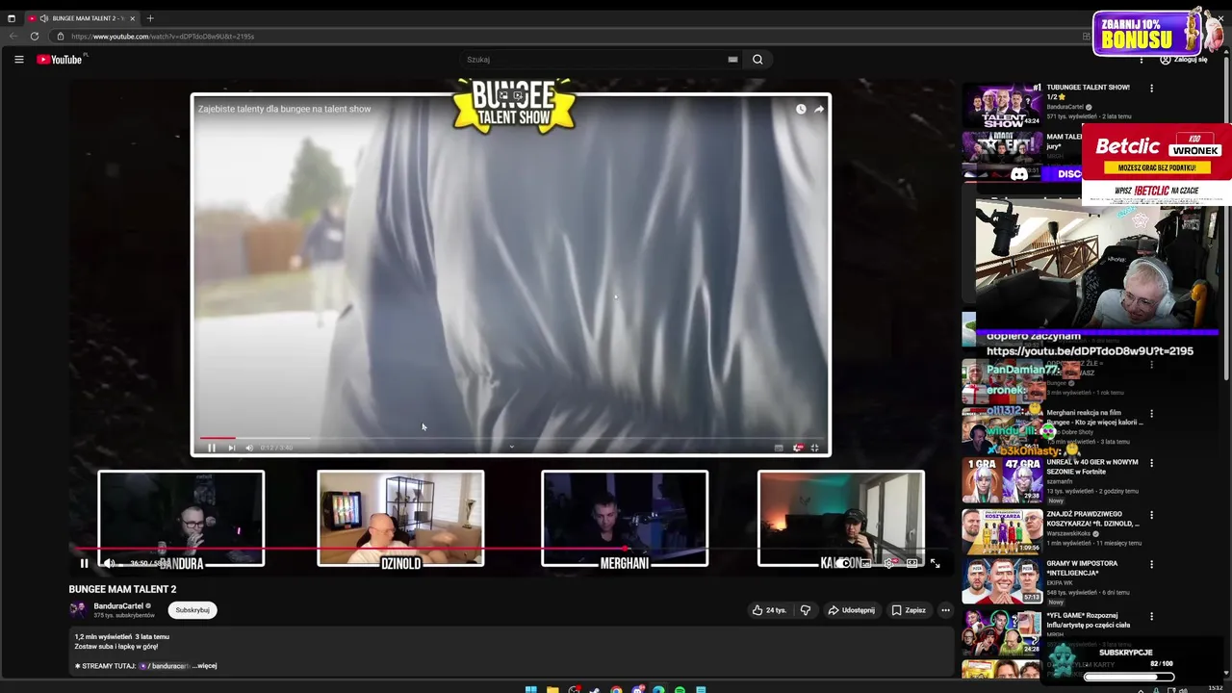Viewport: 1232px width, 693px height.
Task: Open more actions menu beside Zapisz
Action: [945, 610]
